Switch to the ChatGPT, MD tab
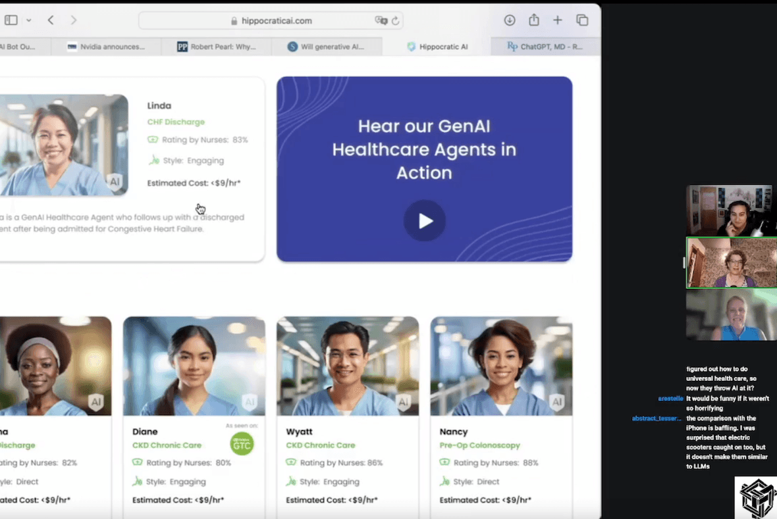Viewport: 777px width, 519px height. tap(546, 47)
